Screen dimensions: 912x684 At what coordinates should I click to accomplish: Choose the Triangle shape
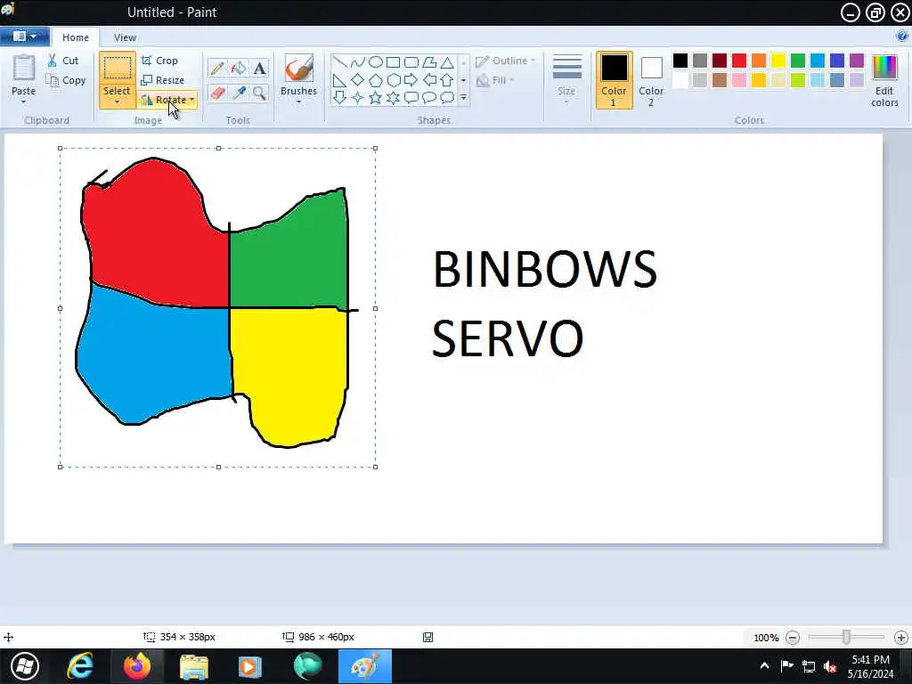point(447,62)
